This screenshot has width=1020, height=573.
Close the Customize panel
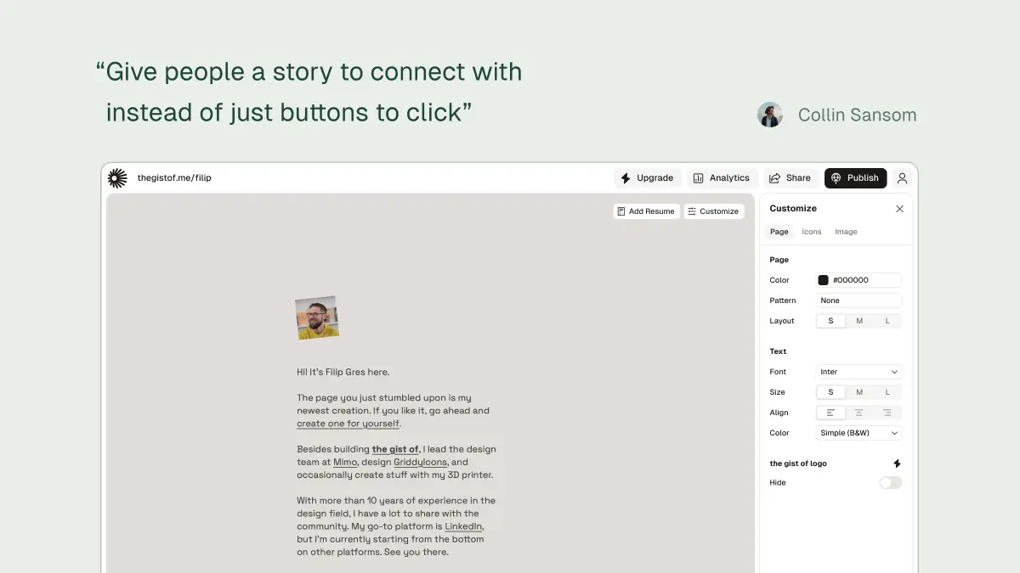click(x=899, y=209)
